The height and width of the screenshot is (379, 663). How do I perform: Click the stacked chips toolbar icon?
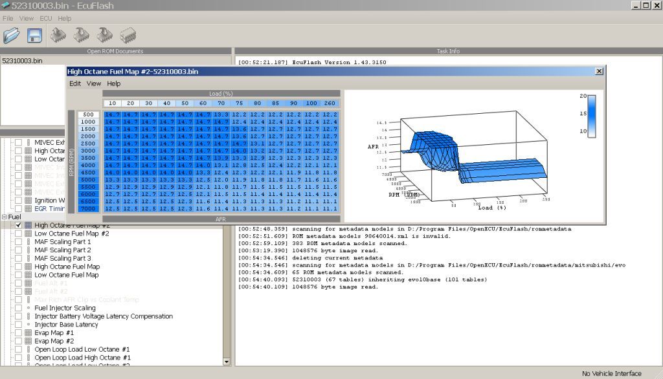(x=128, y=36)
